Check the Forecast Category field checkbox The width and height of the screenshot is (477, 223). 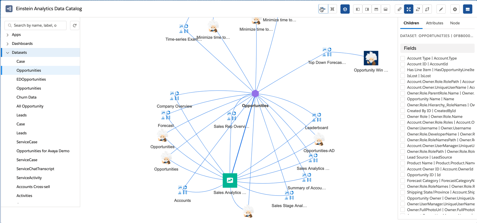403,181
